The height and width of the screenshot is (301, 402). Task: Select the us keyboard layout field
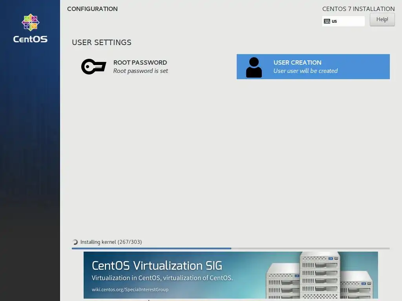point(343,21)
